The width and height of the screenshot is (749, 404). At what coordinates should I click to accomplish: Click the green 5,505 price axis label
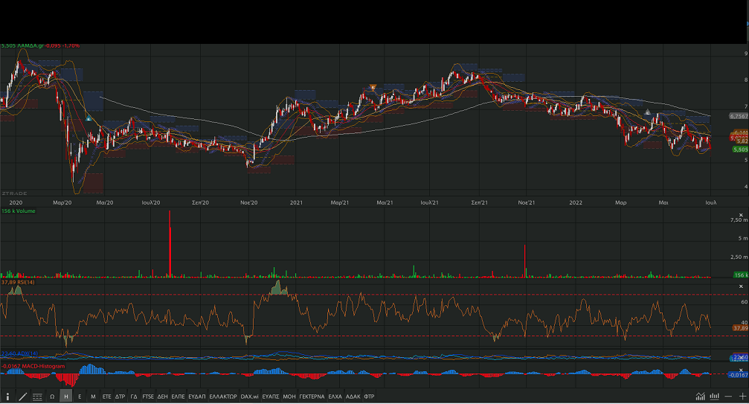pos(740,150)
